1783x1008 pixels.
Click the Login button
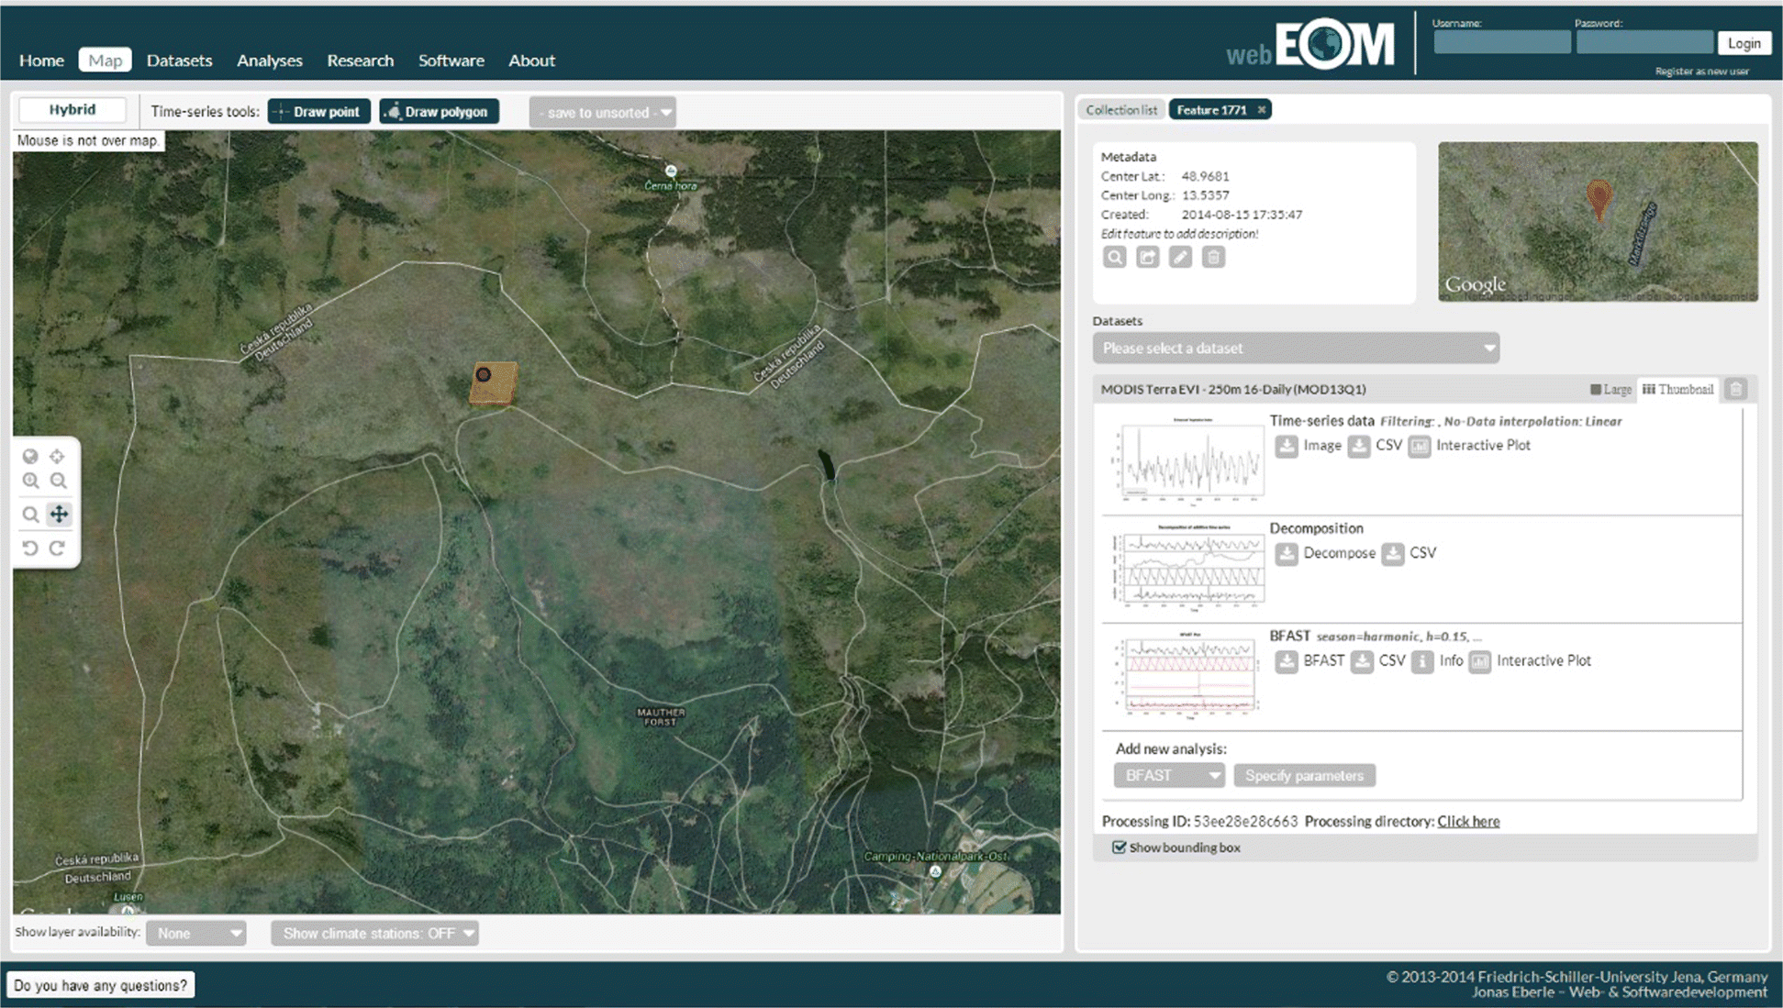[1744, 43]
